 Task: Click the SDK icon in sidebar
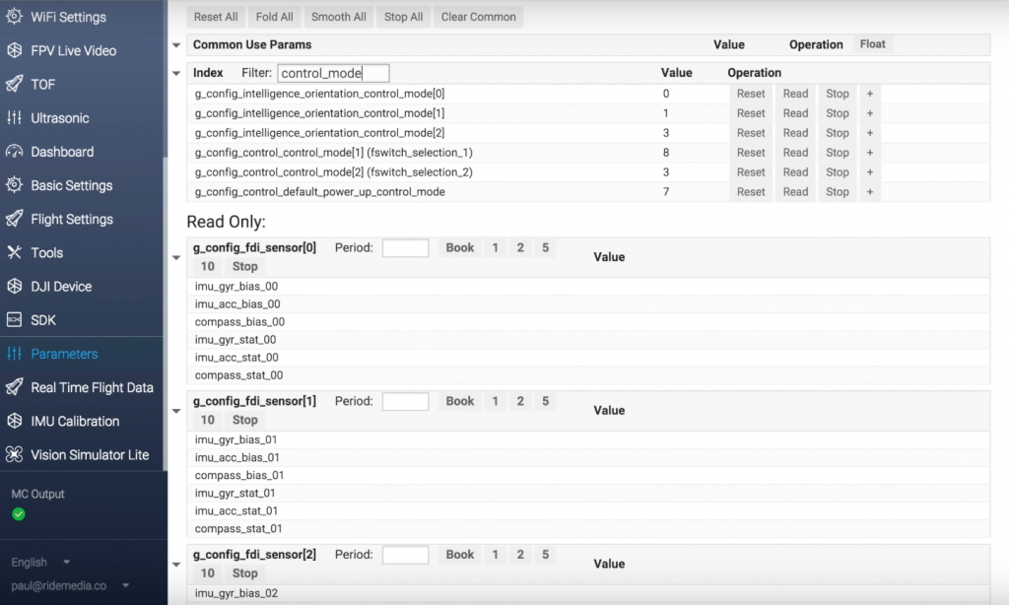point(14,320)
